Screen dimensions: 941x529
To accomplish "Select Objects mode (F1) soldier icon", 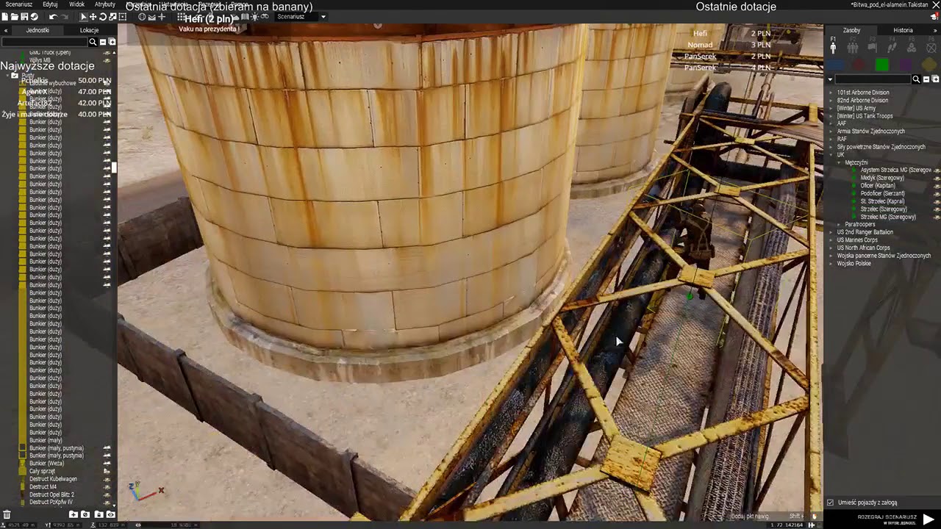I will point(833,47).
